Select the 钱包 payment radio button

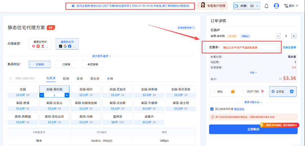click(214, 91)
